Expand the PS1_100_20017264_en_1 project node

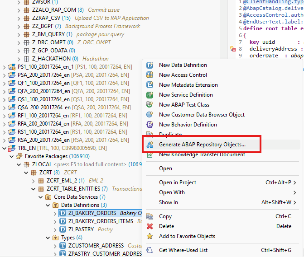(5, 67)
